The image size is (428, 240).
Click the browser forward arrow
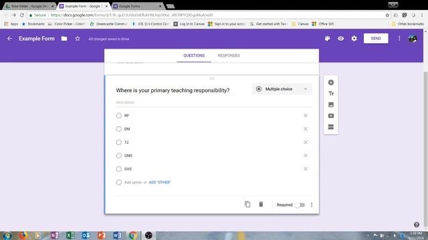(x=14, y=15)
